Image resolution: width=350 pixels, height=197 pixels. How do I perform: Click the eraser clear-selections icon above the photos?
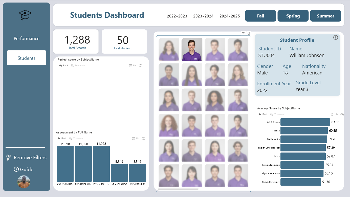249,33
